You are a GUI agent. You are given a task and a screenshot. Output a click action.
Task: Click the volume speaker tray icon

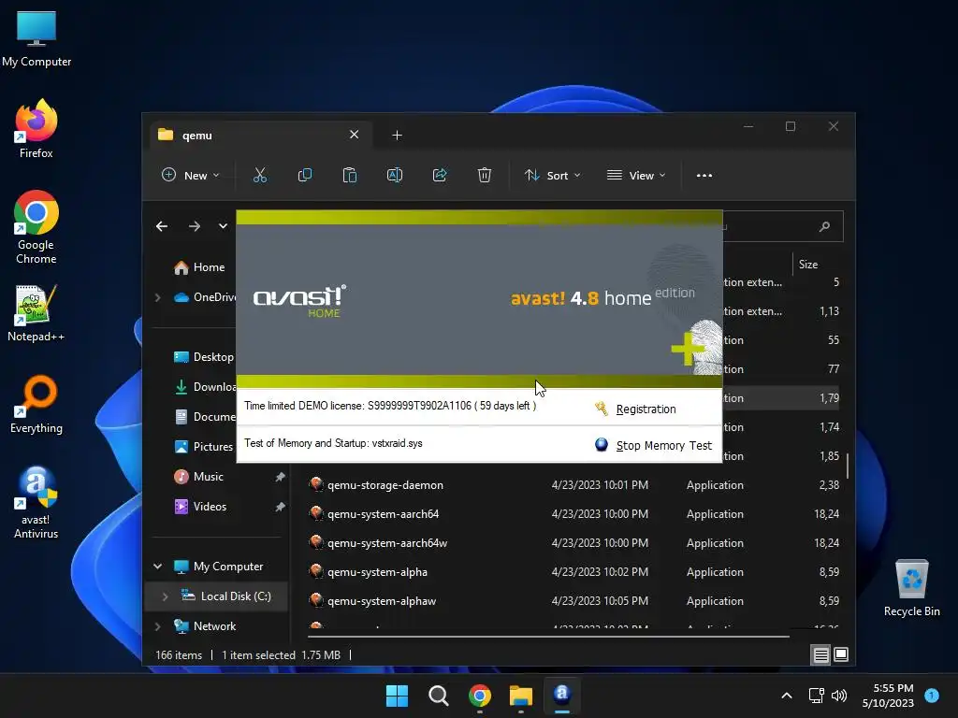click(839, 696)
